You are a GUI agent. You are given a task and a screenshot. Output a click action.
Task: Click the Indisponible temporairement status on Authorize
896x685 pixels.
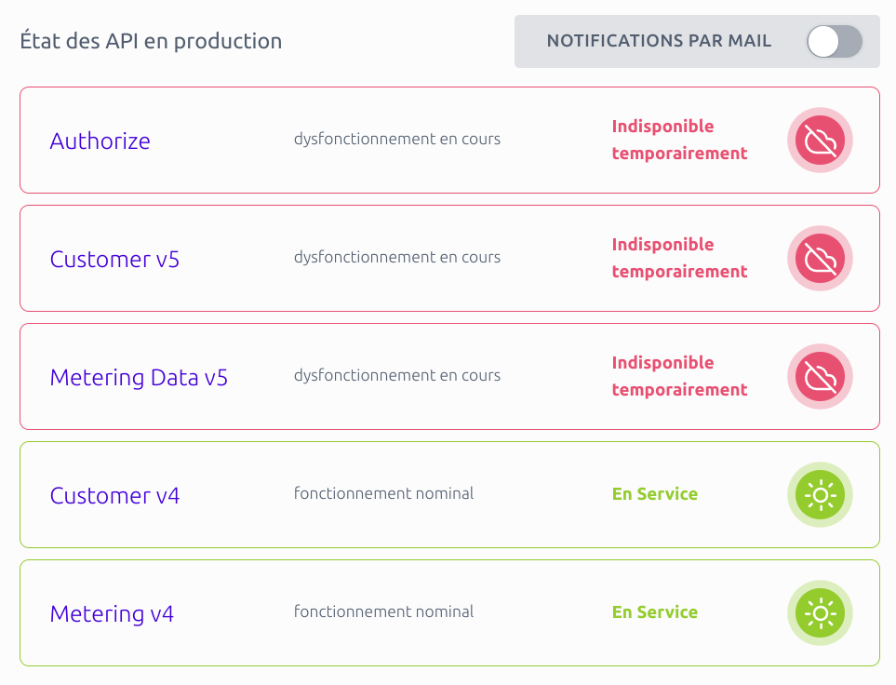679,140
